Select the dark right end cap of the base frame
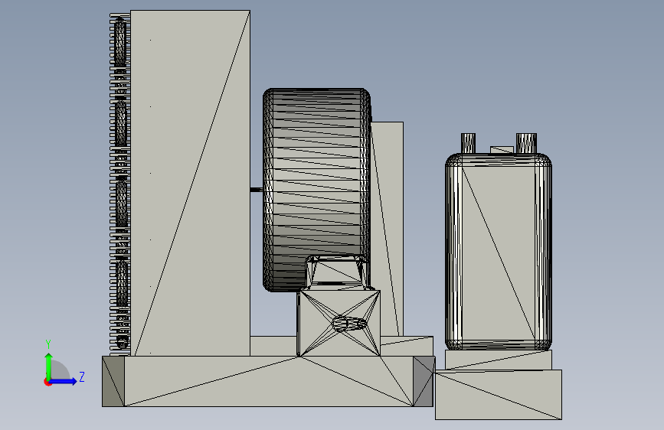664x430 pixels. [x=424, y=381]
